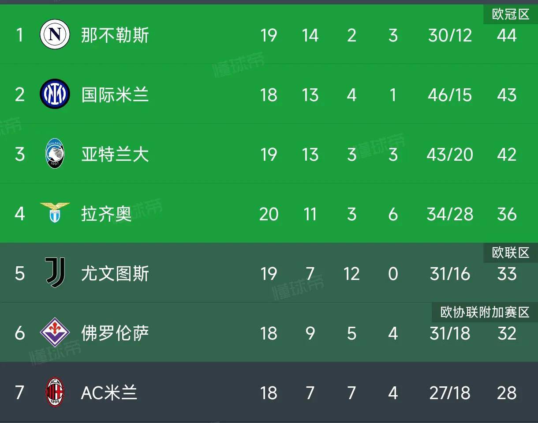Tap the Lazio eagle crest
This screenshot has height=423, width=538.
tap(55, 212)
